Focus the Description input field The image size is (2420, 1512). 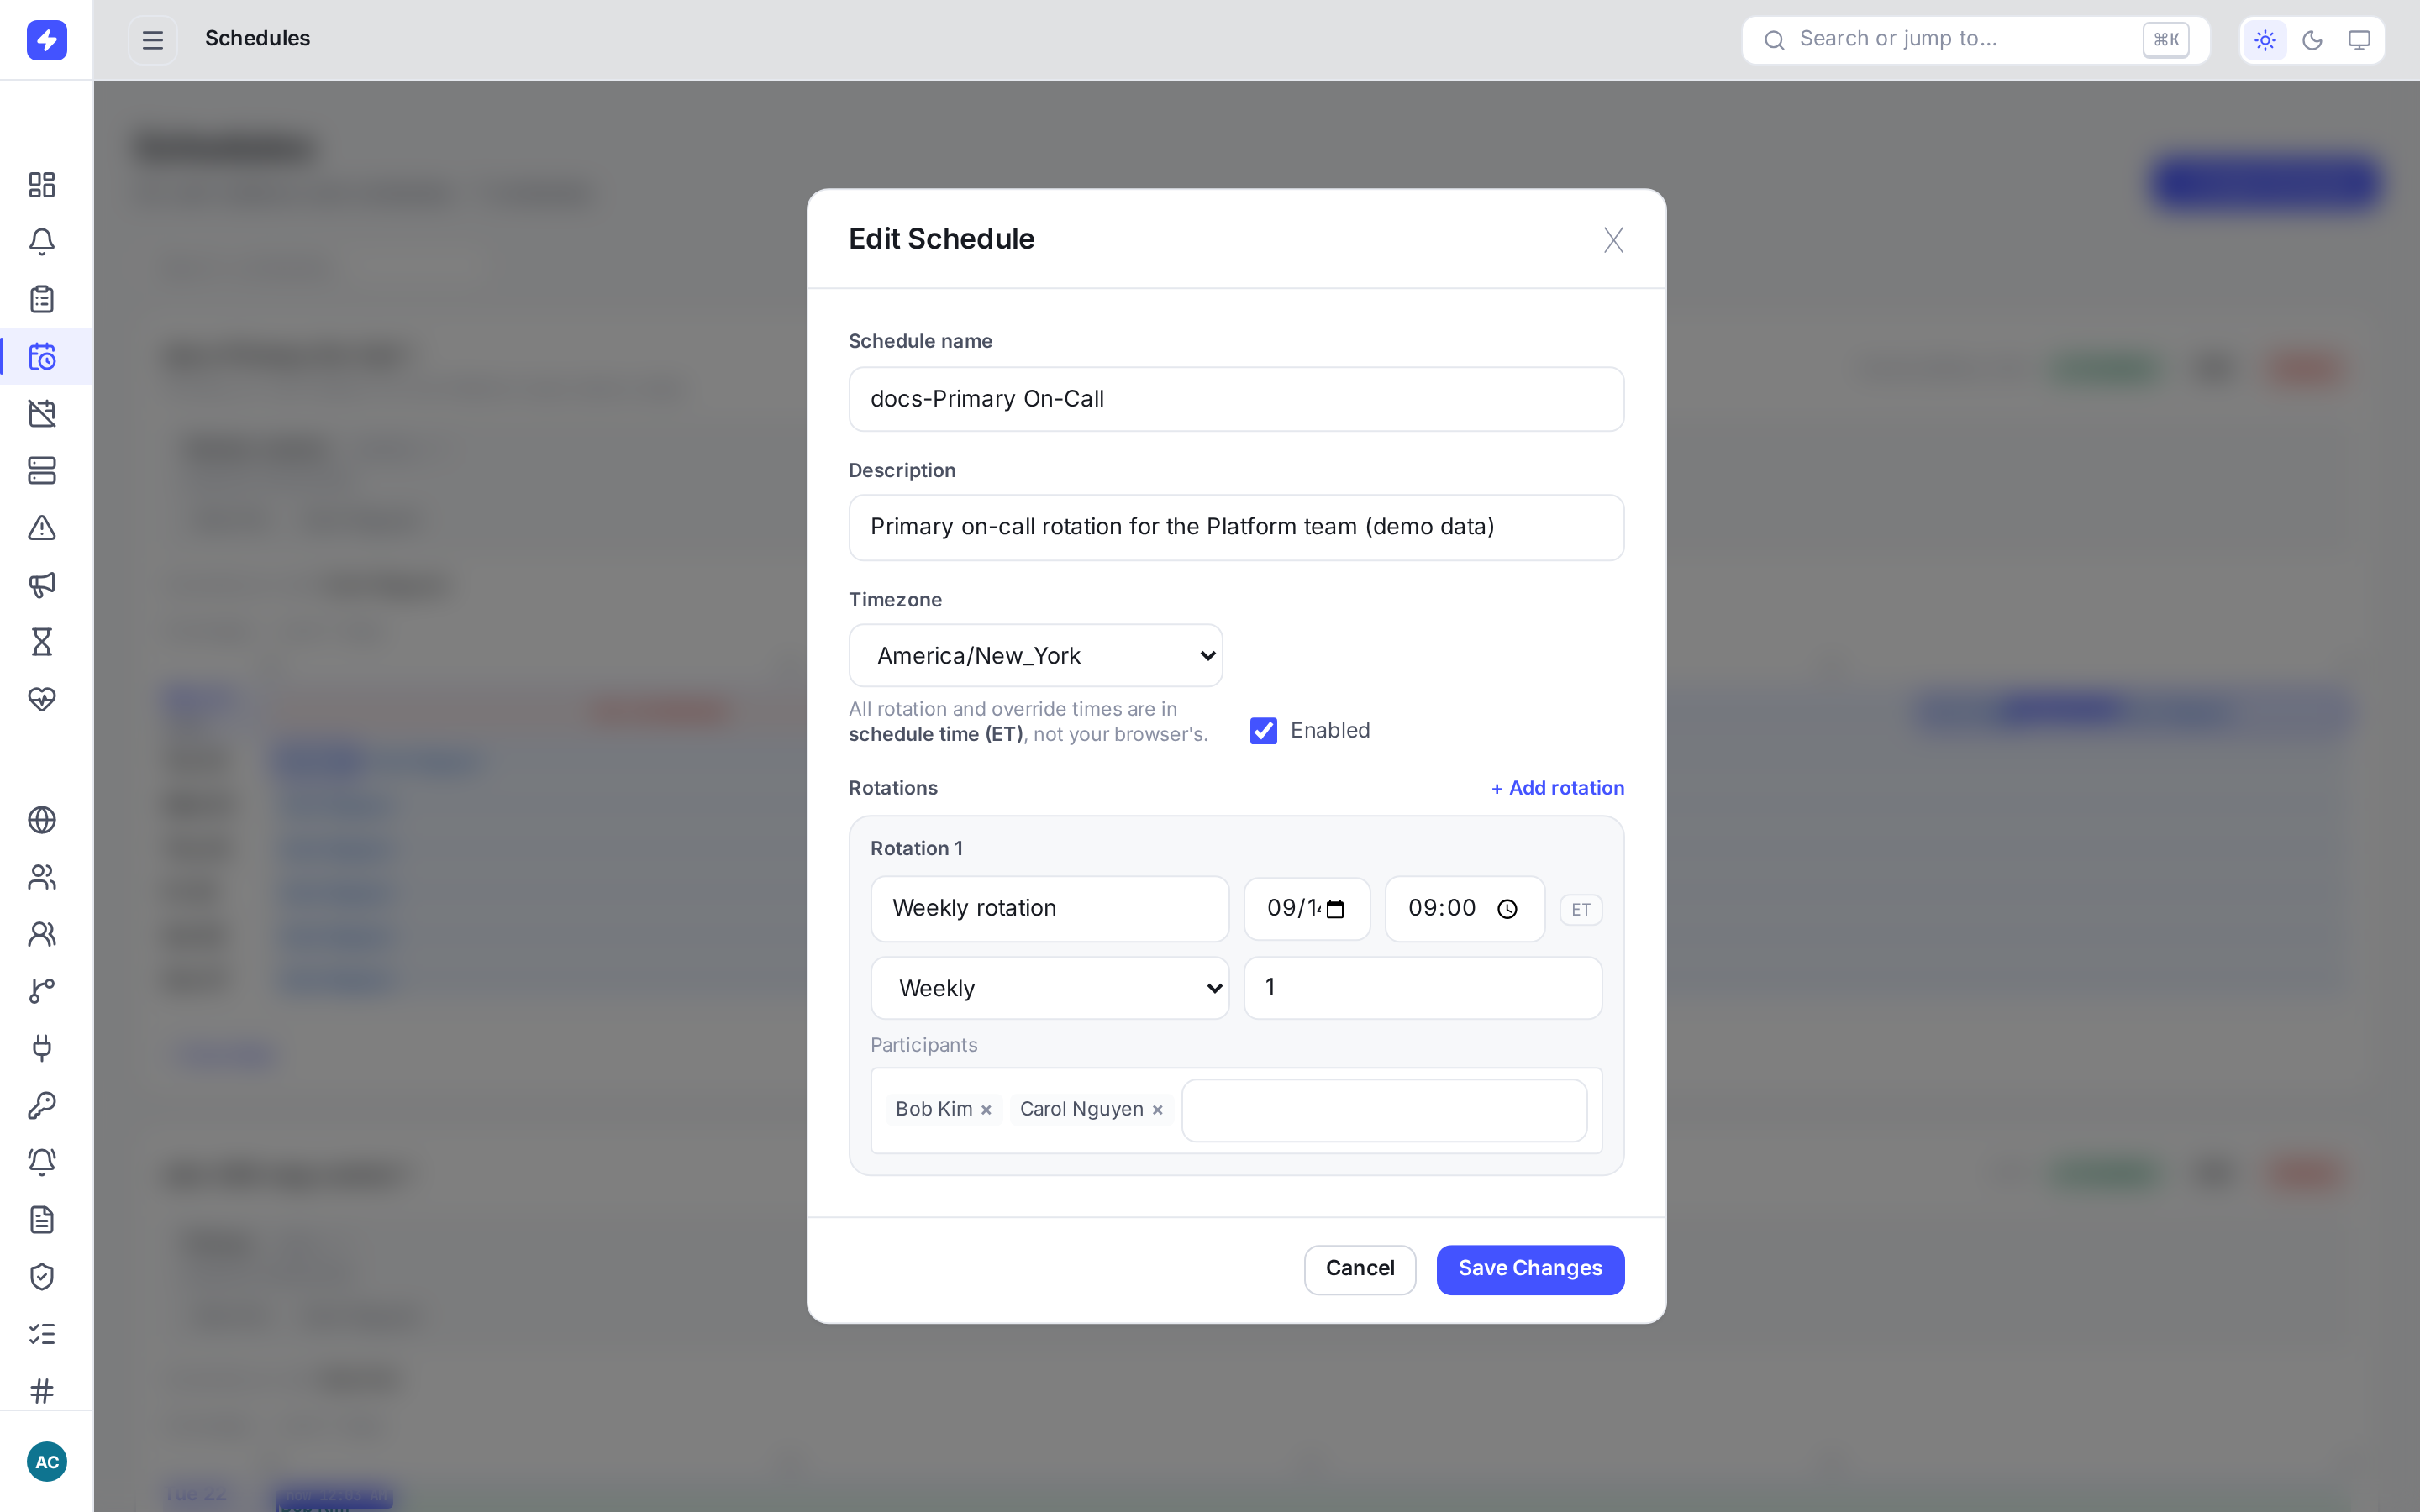coord(1236,527)
